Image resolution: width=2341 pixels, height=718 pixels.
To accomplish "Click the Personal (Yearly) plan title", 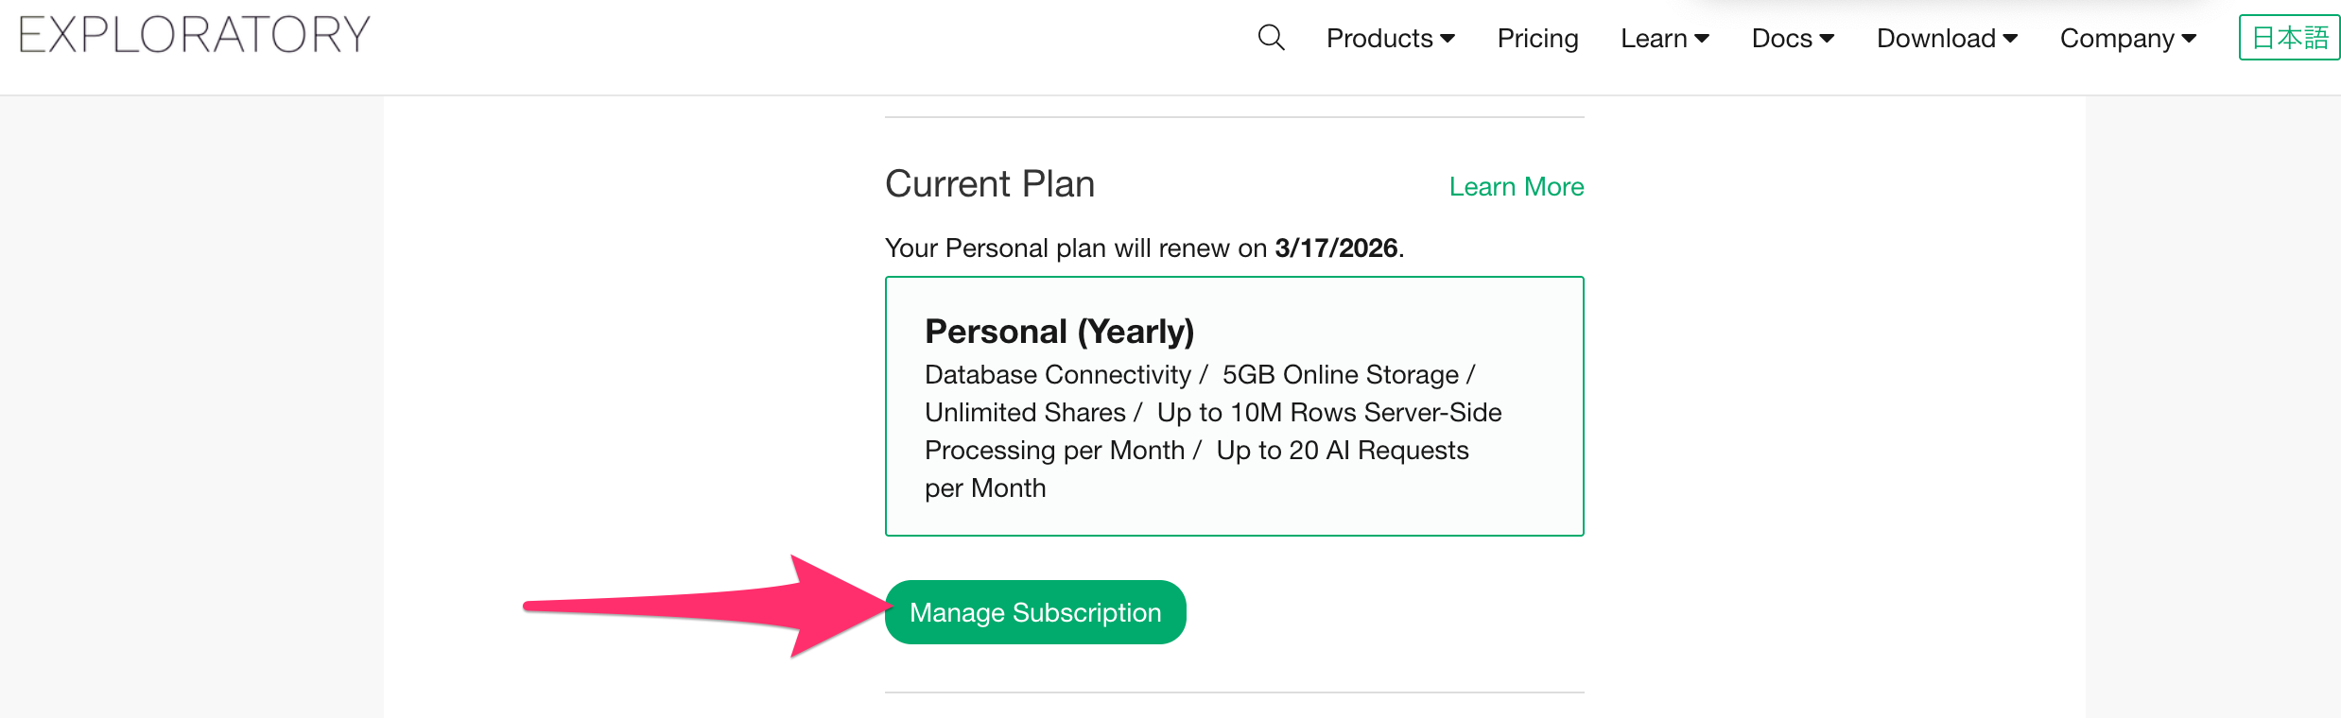I will 1059,332.
